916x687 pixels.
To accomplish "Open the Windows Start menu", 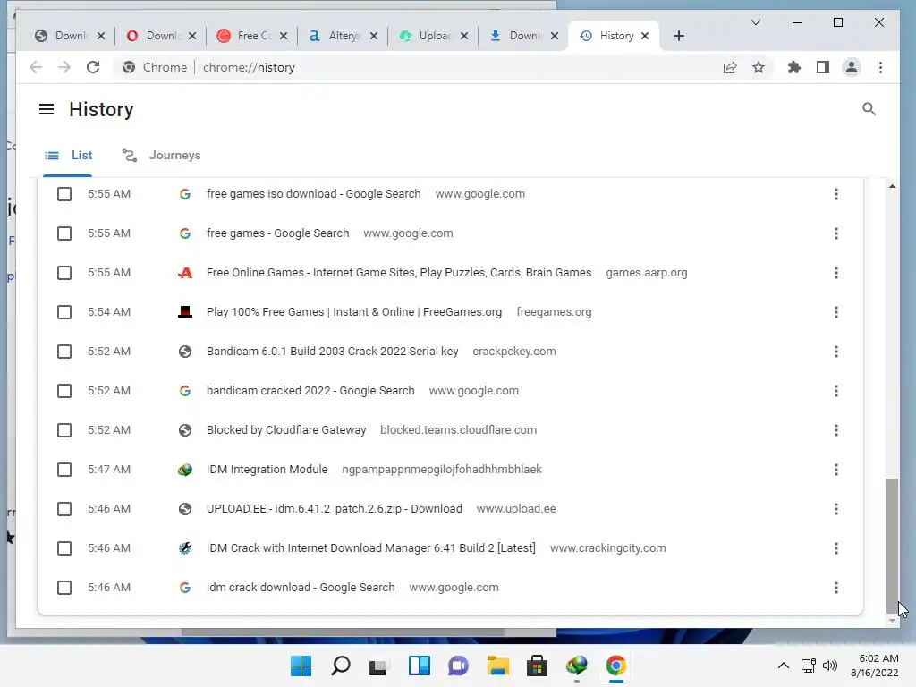I will click(x=301, y=666).
